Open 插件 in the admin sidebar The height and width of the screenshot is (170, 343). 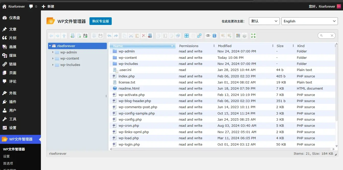point(20,102)
